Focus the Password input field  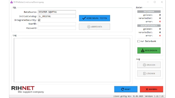click(x=57, y=28)
